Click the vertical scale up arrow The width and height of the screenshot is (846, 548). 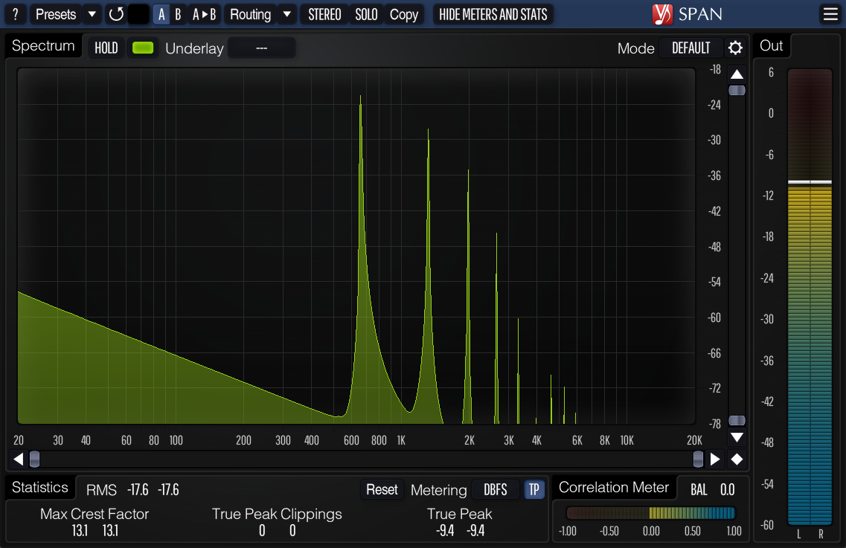[737, 74]
